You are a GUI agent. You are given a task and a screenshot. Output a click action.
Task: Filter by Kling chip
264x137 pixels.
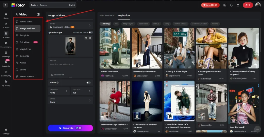click(x=167, y=24)
